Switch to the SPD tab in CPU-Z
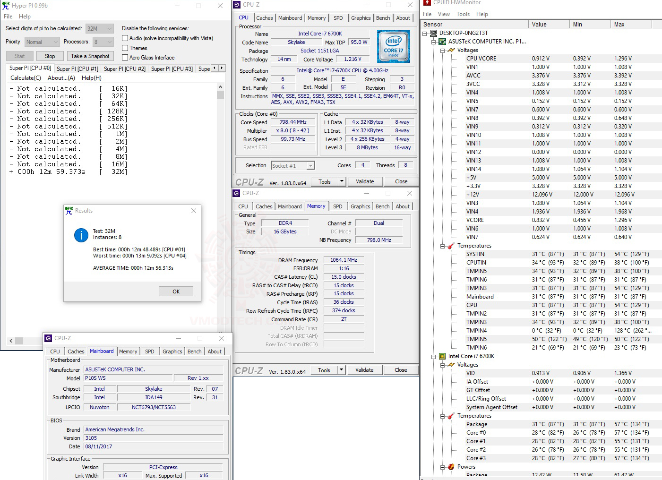 (338, 17)
